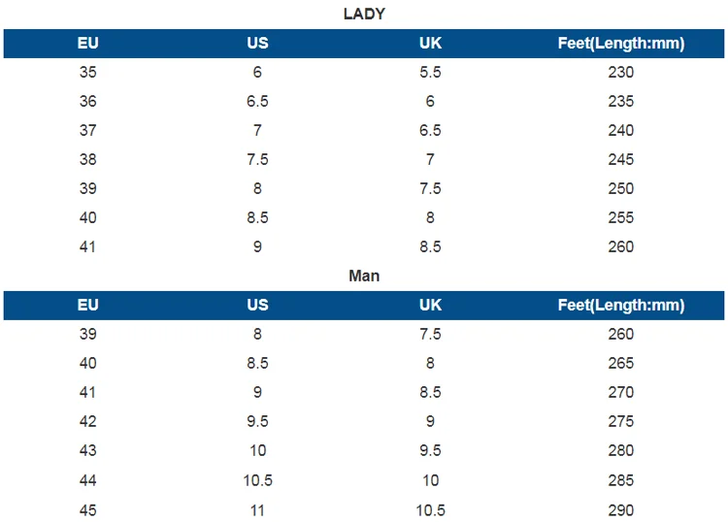Select the EU size 35 cell
Image resolution: width=728 pixels, height=522 pixels.
(x=88, y=72)
